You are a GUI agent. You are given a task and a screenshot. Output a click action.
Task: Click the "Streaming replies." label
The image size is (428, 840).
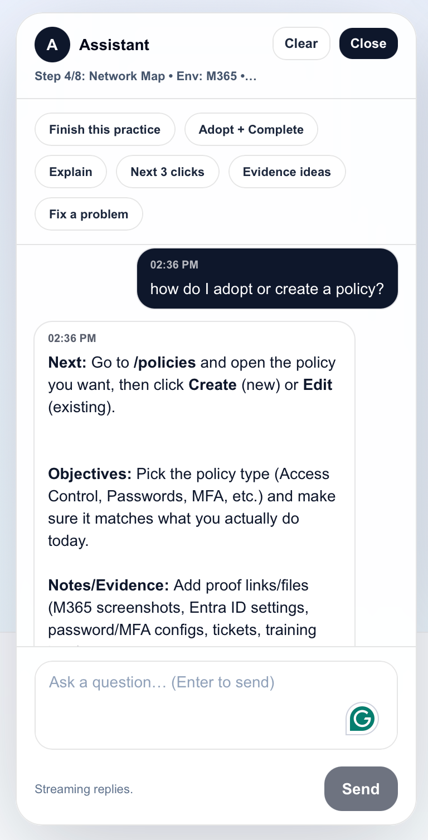(84, 789)
